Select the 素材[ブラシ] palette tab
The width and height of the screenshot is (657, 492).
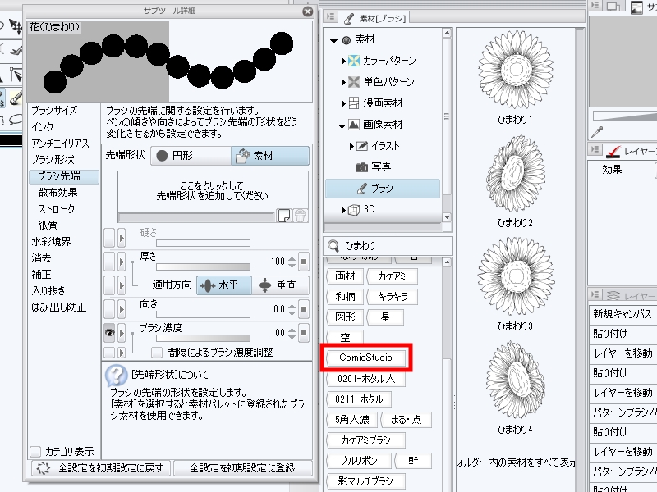pyautogui.click(x=374, y=18)
